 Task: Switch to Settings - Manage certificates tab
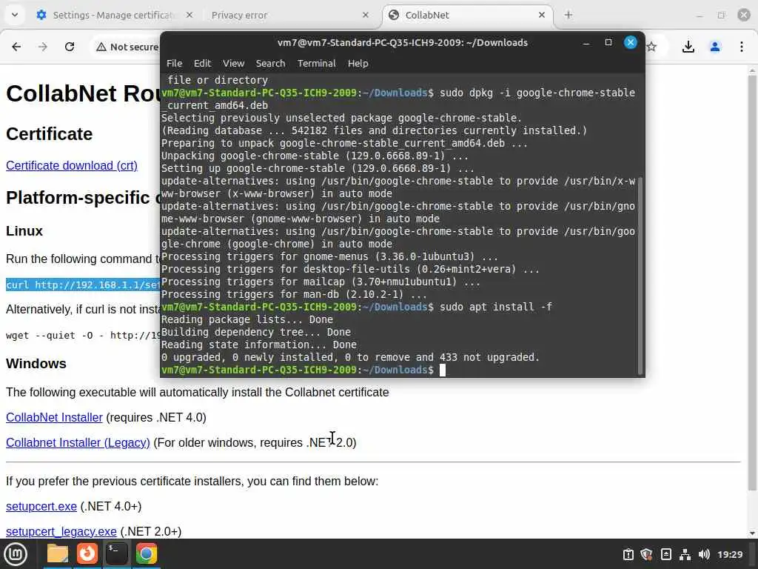click(115, 15)
